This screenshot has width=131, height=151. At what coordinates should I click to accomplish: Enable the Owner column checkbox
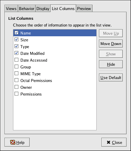pyautogui.click(x=16, y=87)
